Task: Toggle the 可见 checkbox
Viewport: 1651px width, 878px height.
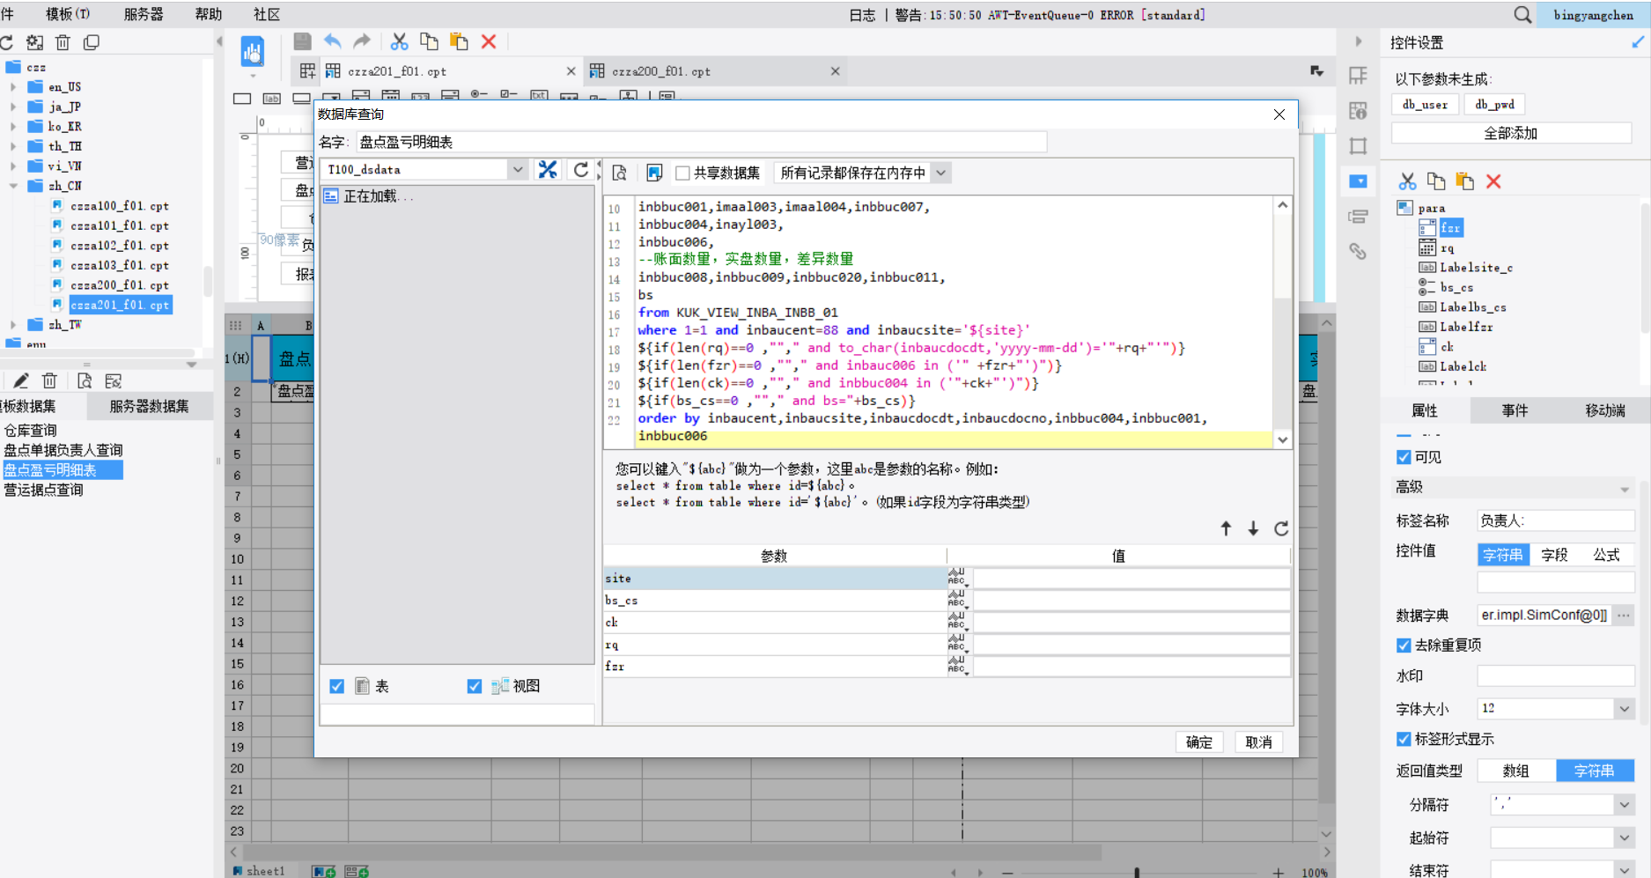Action: [1404, 457]
